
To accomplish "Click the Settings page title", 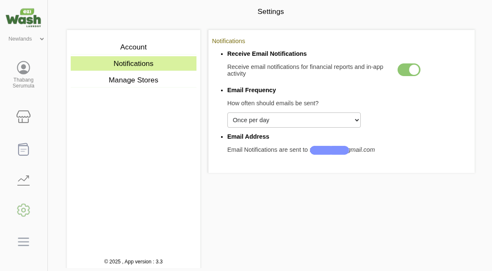I will click(x=271, y=11).
